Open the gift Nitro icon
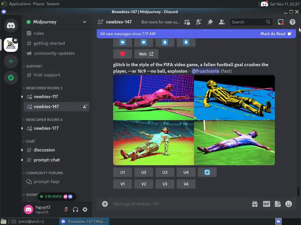 255,204
